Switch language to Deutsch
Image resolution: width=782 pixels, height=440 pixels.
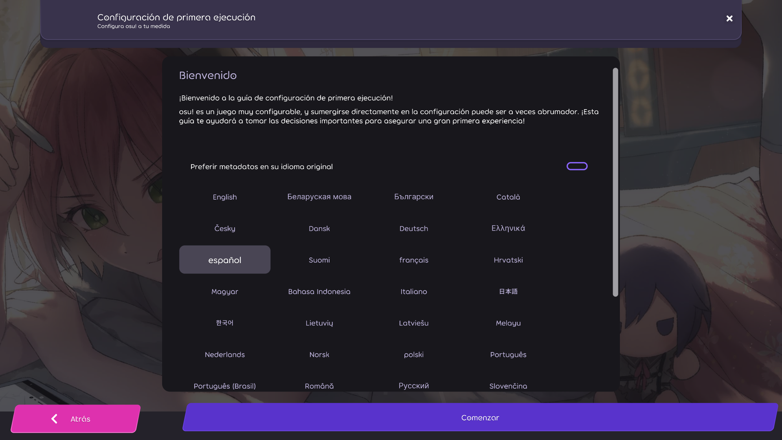pos(414,228)
